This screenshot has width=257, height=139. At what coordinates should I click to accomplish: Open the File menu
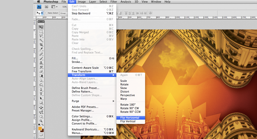click(x=64, y=2)
